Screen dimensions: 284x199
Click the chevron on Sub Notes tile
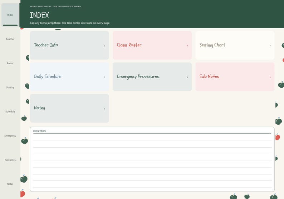270,77
